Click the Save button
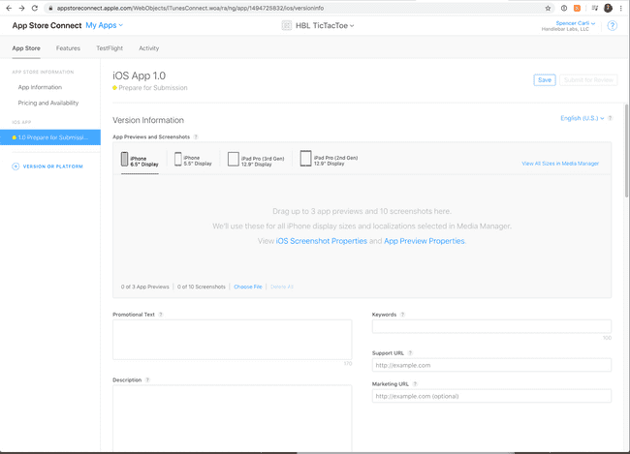This screenshot has width=630, height=454. tap(545, 80)
